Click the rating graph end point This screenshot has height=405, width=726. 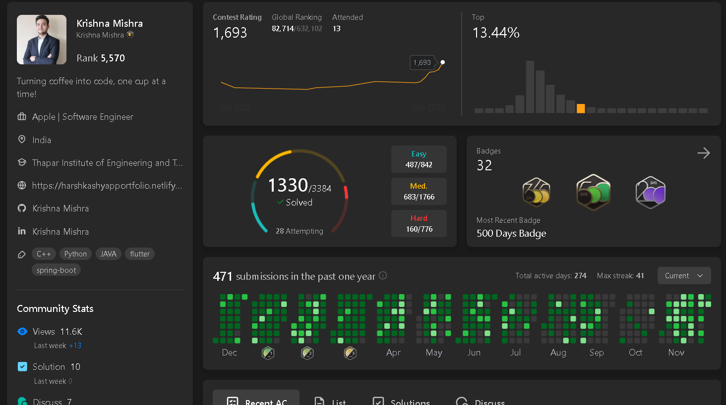point(443,62)
